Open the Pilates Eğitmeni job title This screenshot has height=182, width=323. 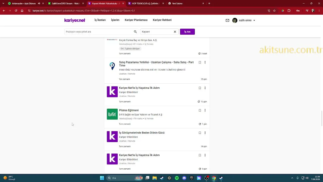pos(129,110)
